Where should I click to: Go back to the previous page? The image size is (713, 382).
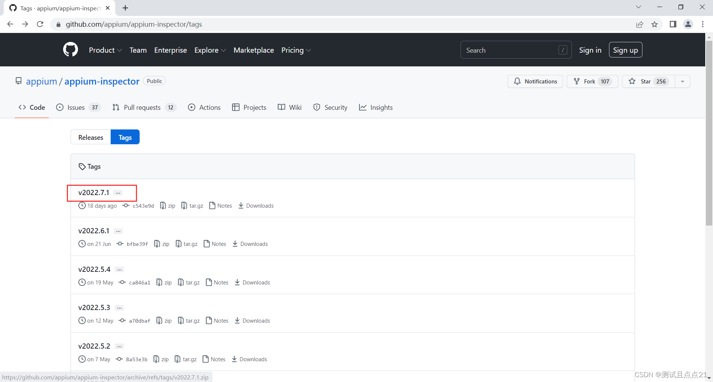(10, 24)
